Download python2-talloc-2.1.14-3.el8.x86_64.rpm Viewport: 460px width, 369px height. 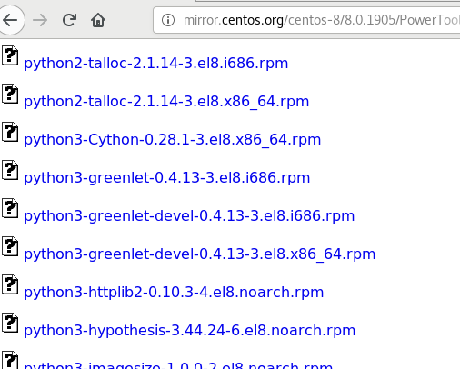click(x=166, y=102)
